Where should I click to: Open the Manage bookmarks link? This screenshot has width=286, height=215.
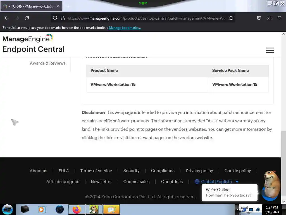125,28
